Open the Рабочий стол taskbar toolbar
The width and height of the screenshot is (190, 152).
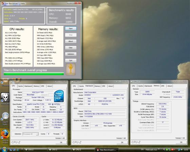point(151,150)
